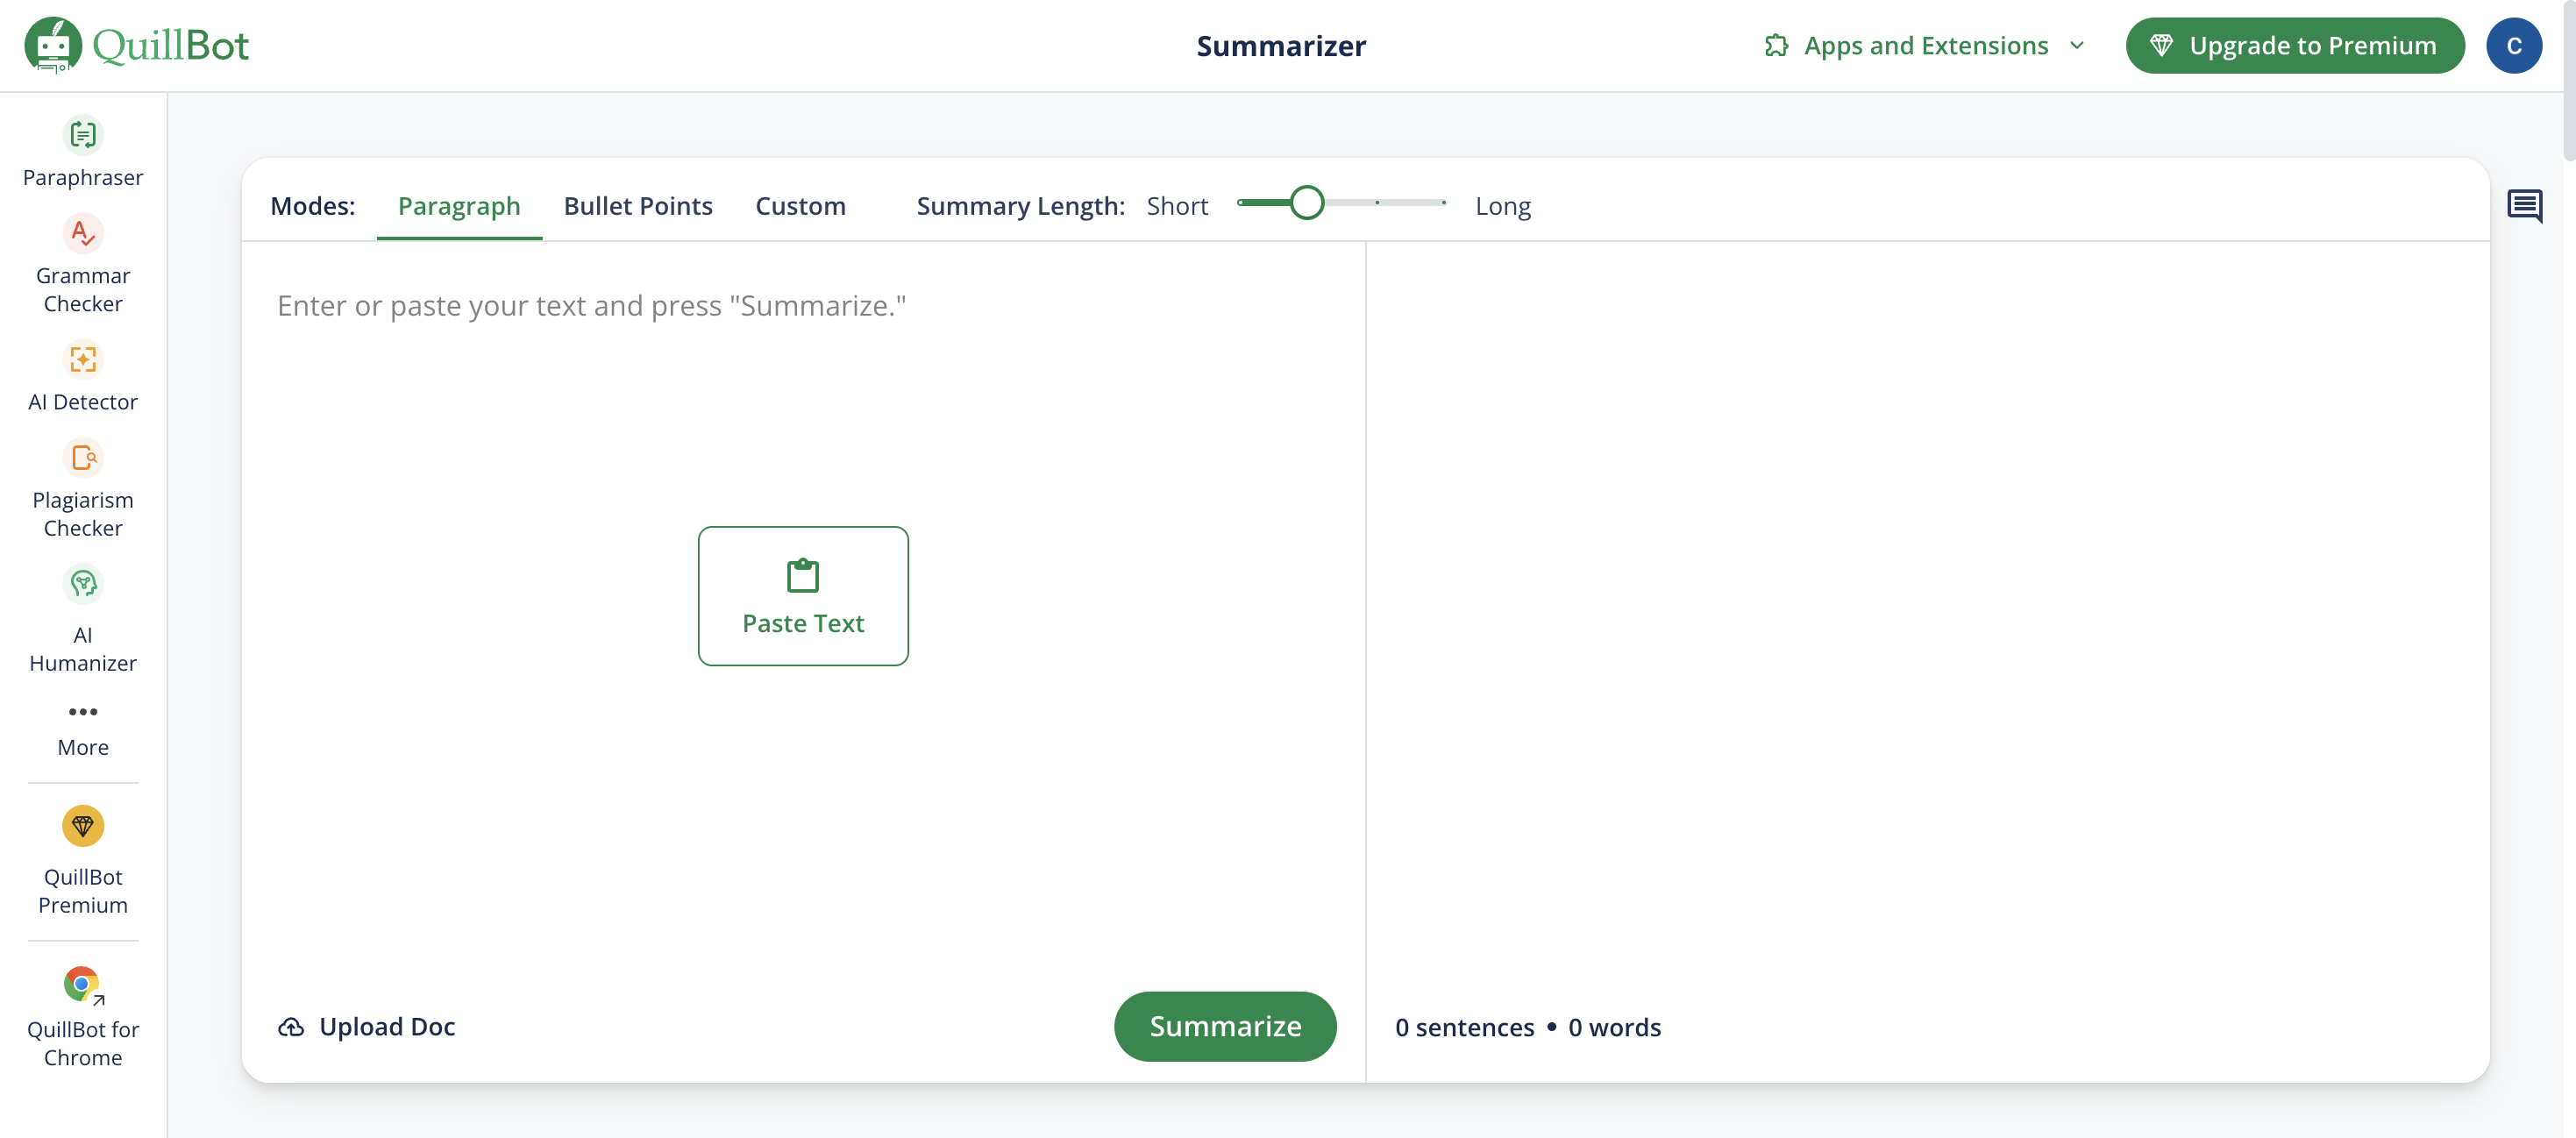Open the Grammar Checker icon
The width and height of the screenshot is (2576, 1138).
click(x=83, y=233)
